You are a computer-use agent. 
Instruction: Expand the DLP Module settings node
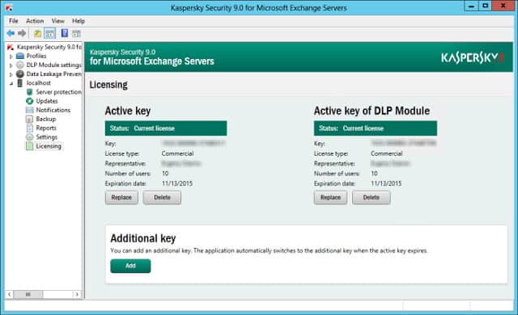pyautogui.click(x=11, y=65)
